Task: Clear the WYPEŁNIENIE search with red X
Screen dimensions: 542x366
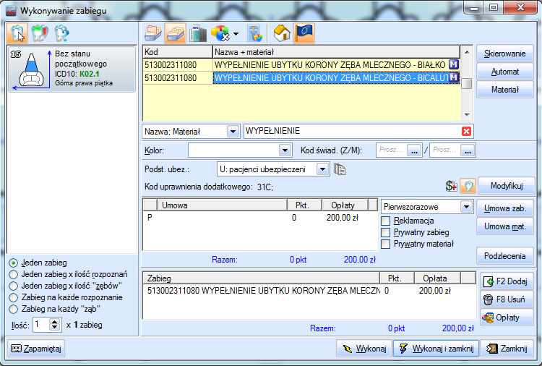Action: [466, 131]
